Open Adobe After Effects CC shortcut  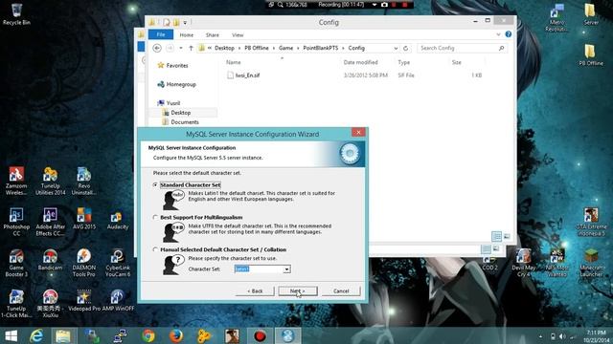click(x=51, y=222)
